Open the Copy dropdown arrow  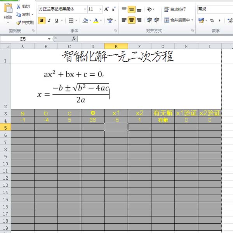tap(32, 14)
